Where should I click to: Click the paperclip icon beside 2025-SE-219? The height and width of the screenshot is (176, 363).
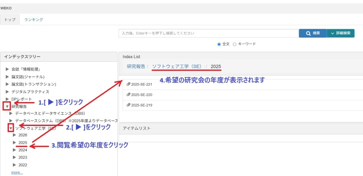(129, 105)
